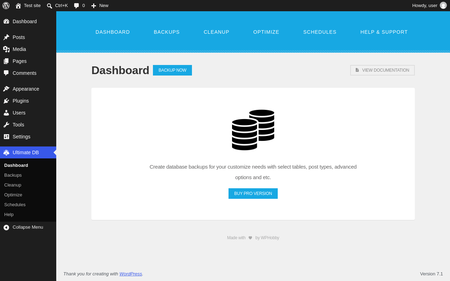
Task: Click the Plugins plug icon
Action: click(6, 101)
